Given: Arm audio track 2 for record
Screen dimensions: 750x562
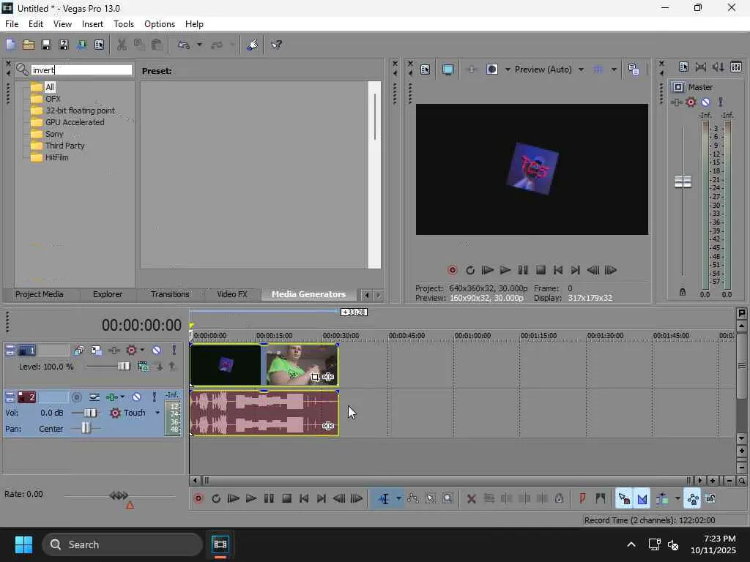Looking at the screenshot, I should (x=76, y=397).
